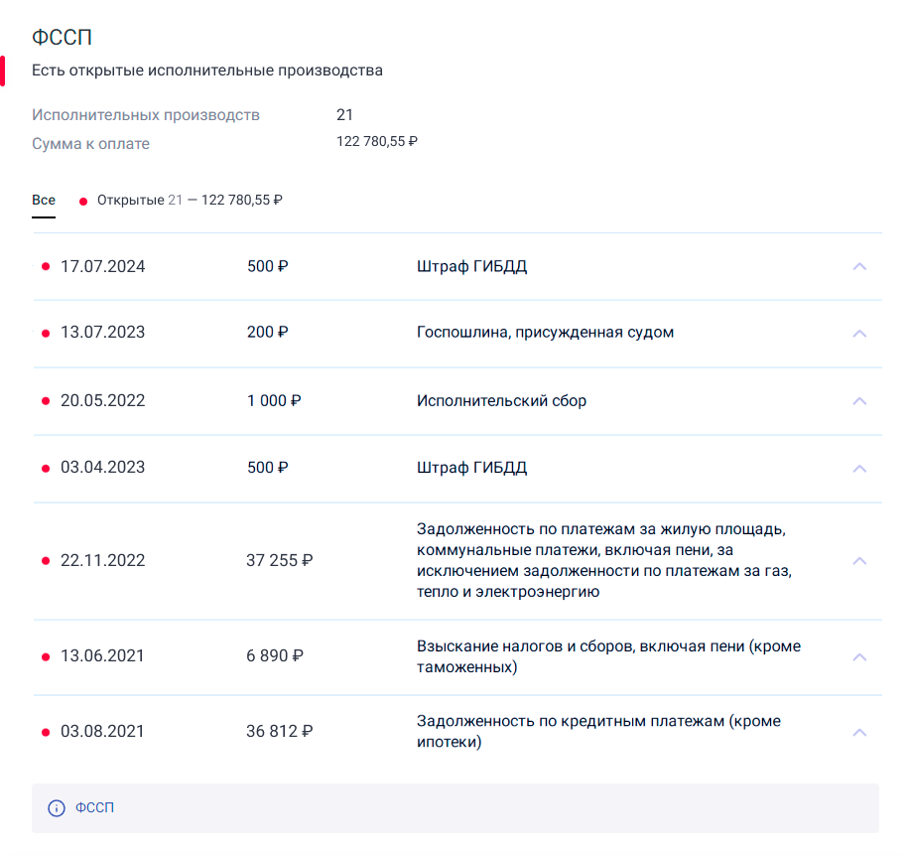911x857 pixels.
Task: Select the 13.06.2021 date entry
Action: click(102, 656)
